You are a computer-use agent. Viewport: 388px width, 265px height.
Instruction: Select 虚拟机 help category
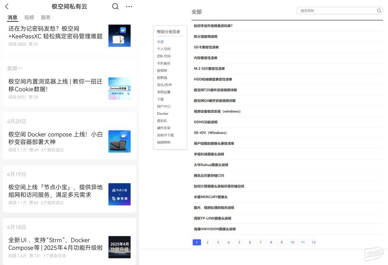click(162, 120)
